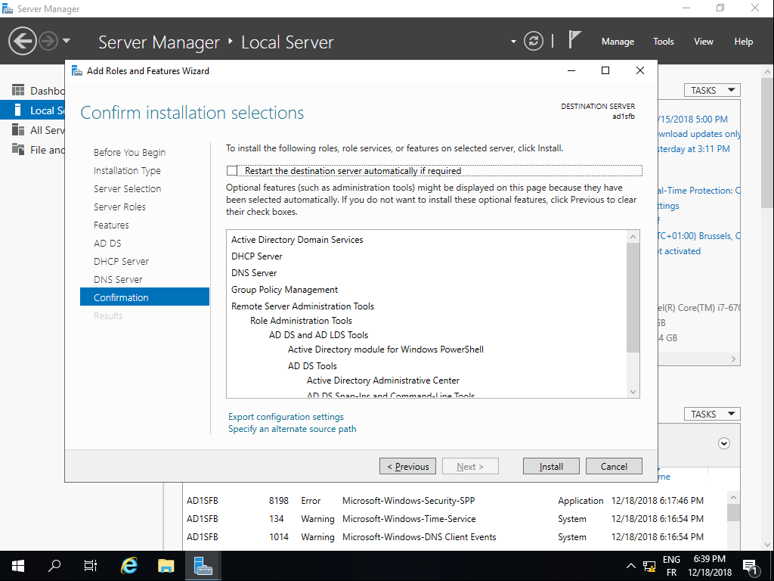Open taskbar search magnifier icon
The height and width of the screenshot is (581, 774).
click(54, 565)
